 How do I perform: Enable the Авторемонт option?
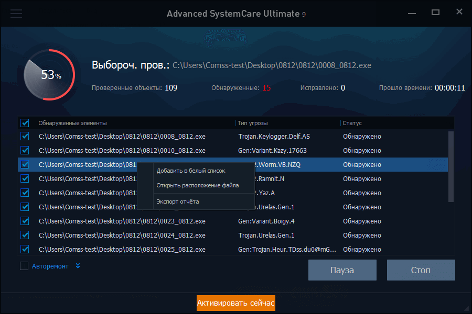[24, 266]
